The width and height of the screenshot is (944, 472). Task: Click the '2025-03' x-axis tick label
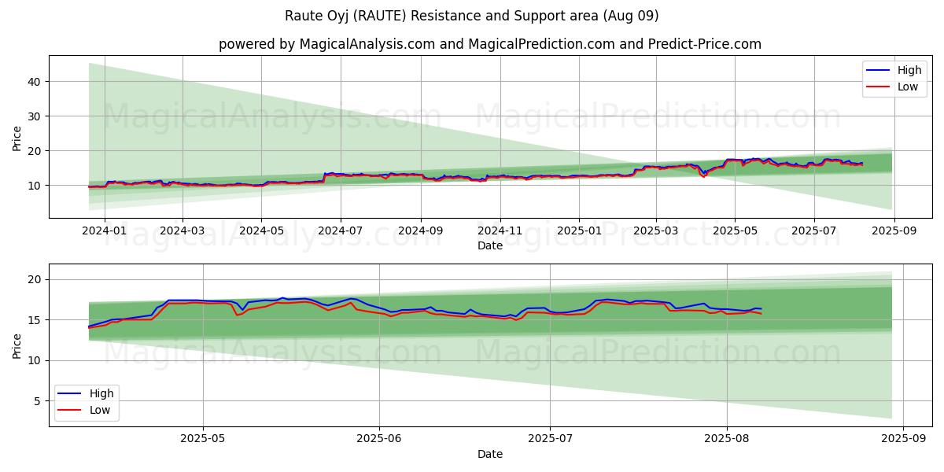click(x=656, y=231)
